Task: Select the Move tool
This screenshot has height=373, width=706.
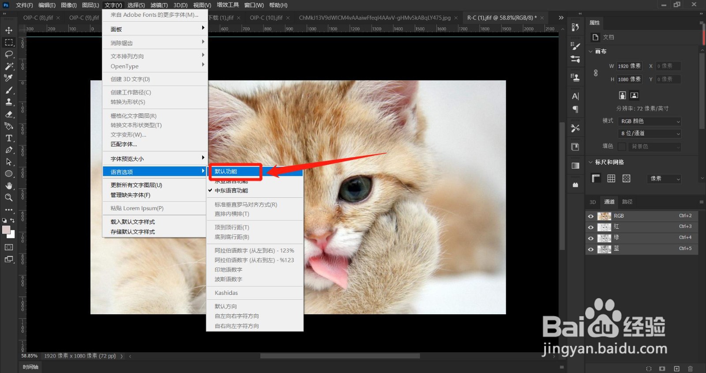Action: (9, 30)
